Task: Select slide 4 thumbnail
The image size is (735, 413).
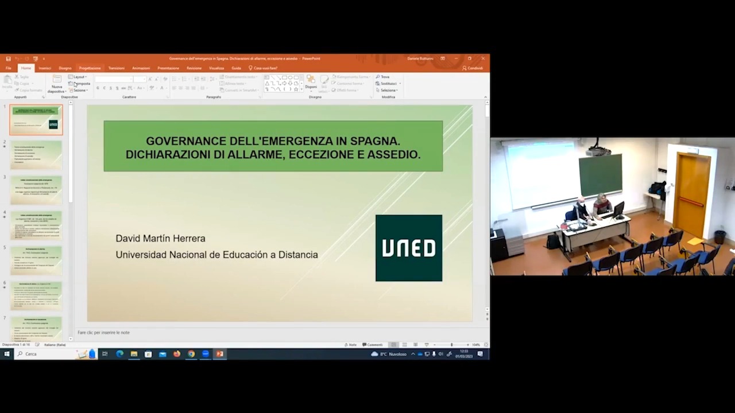Action: point(36,225)
